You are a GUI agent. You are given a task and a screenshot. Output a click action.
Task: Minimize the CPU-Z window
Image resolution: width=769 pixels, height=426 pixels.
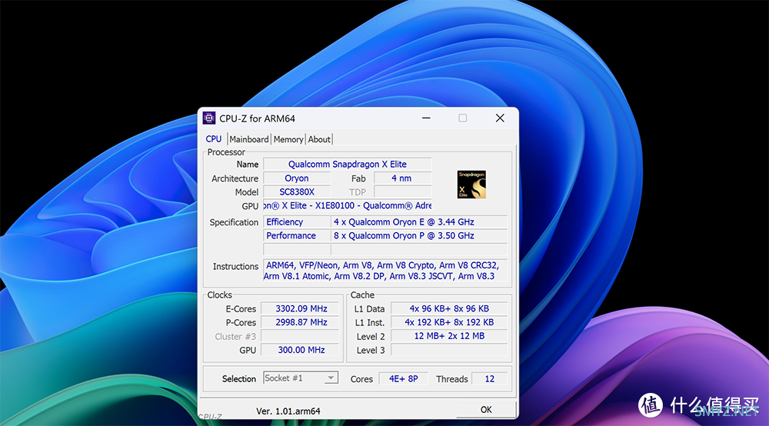(x=426, y=118)
